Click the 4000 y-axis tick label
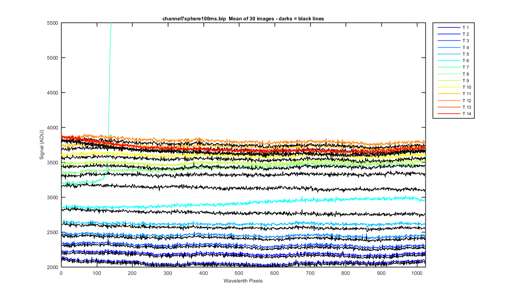This screenshot has width=519, height=300. [52, 128]
